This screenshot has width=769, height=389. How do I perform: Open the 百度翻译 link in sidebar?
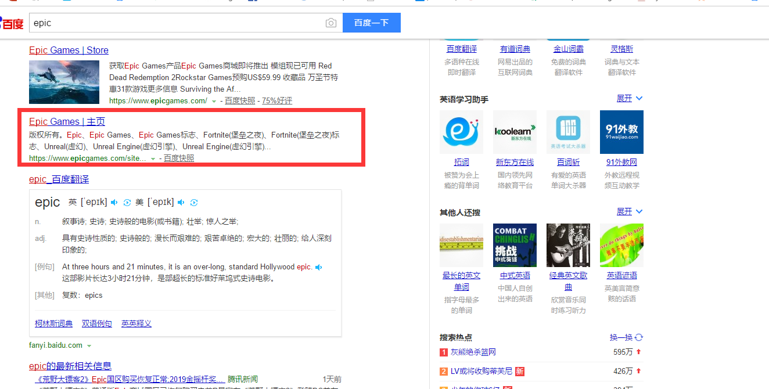tap(462, 49)
